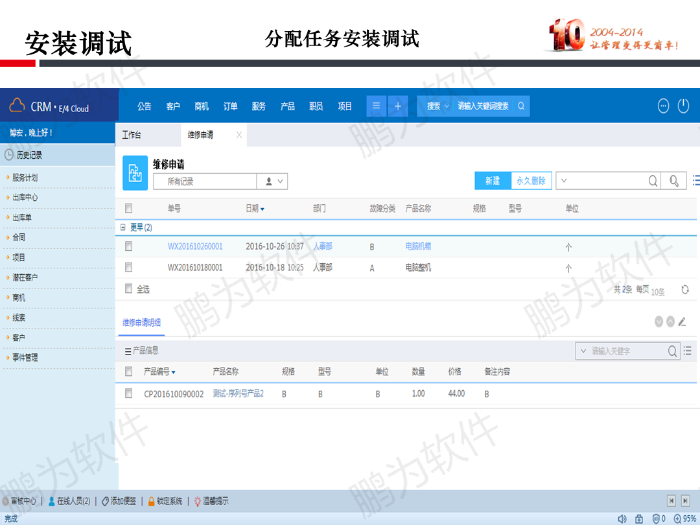
Task: Open 出库中心 in sidebar
Action: (x=25, y=197)
